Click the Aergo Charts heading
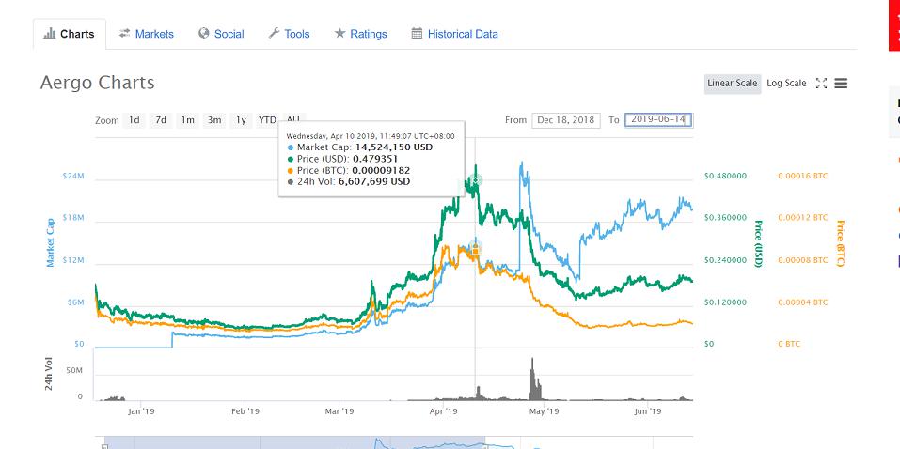This screenshot has height=449, width=900. point(98,84)
